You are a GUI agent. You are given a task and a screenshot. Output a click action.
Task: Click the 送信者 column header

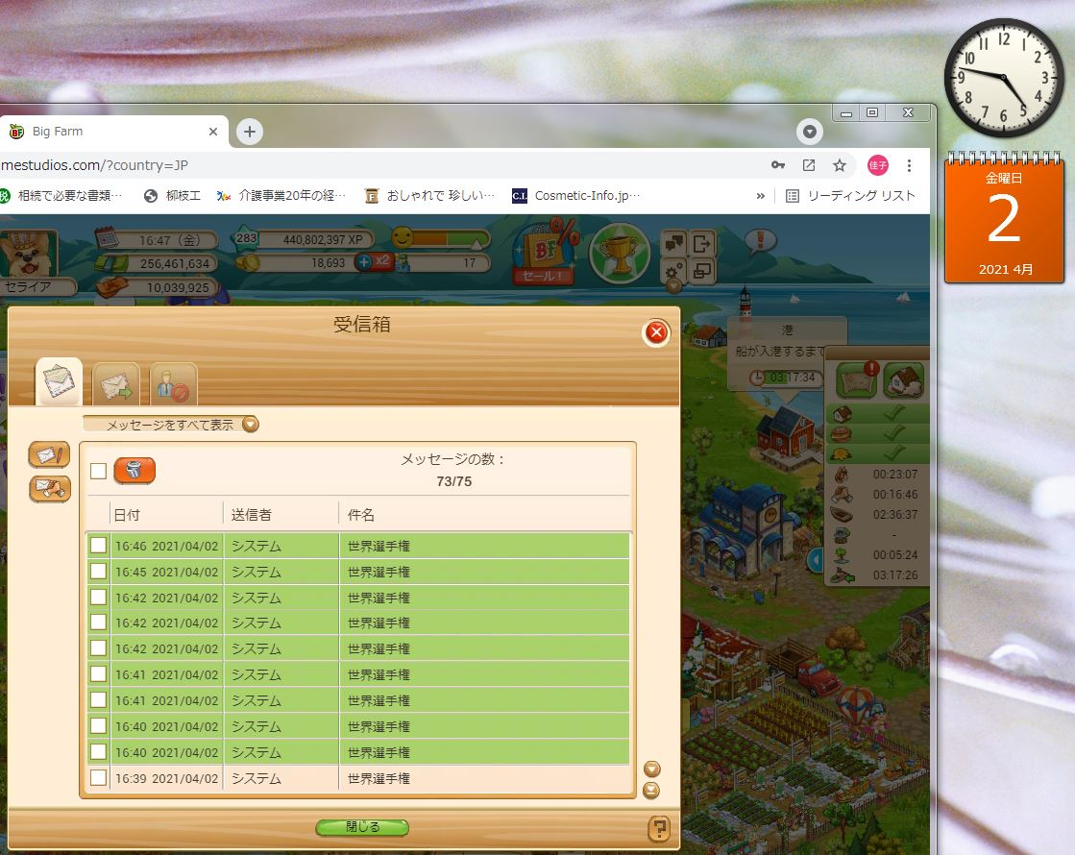tap(251, 515)
